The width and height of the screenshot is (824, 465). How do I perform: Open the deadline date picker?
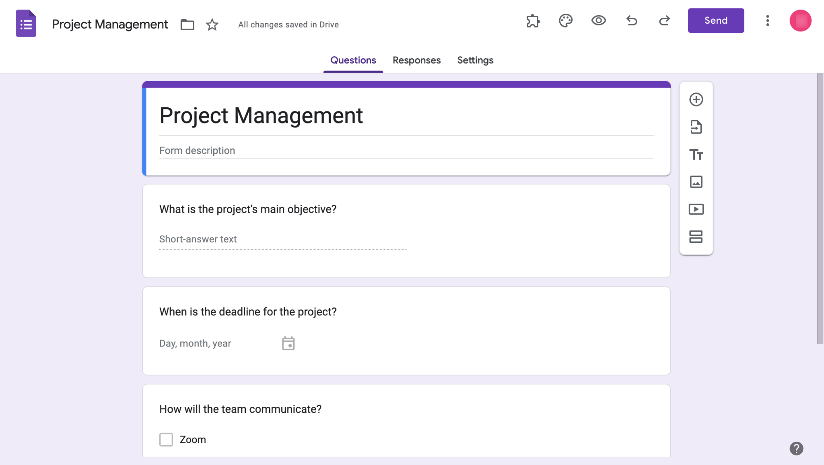point(288,343)
